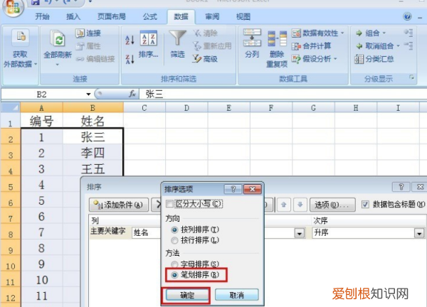This screenshot has height=307, width=427.
Task: Open the Sort On dropdown arrow
Action: point(300,233)
